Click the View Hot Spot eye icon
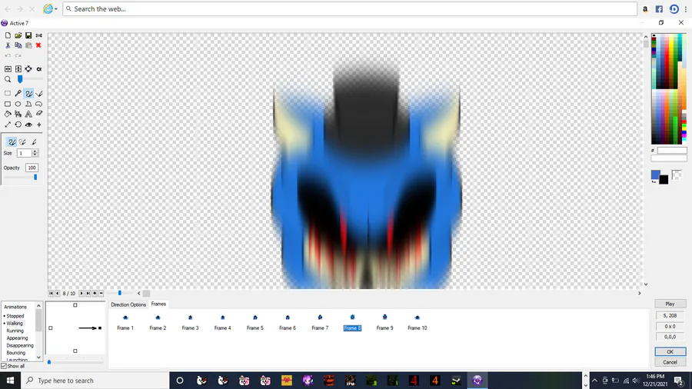The height and width of the screenshot is (389, 692). coord(28,125)
